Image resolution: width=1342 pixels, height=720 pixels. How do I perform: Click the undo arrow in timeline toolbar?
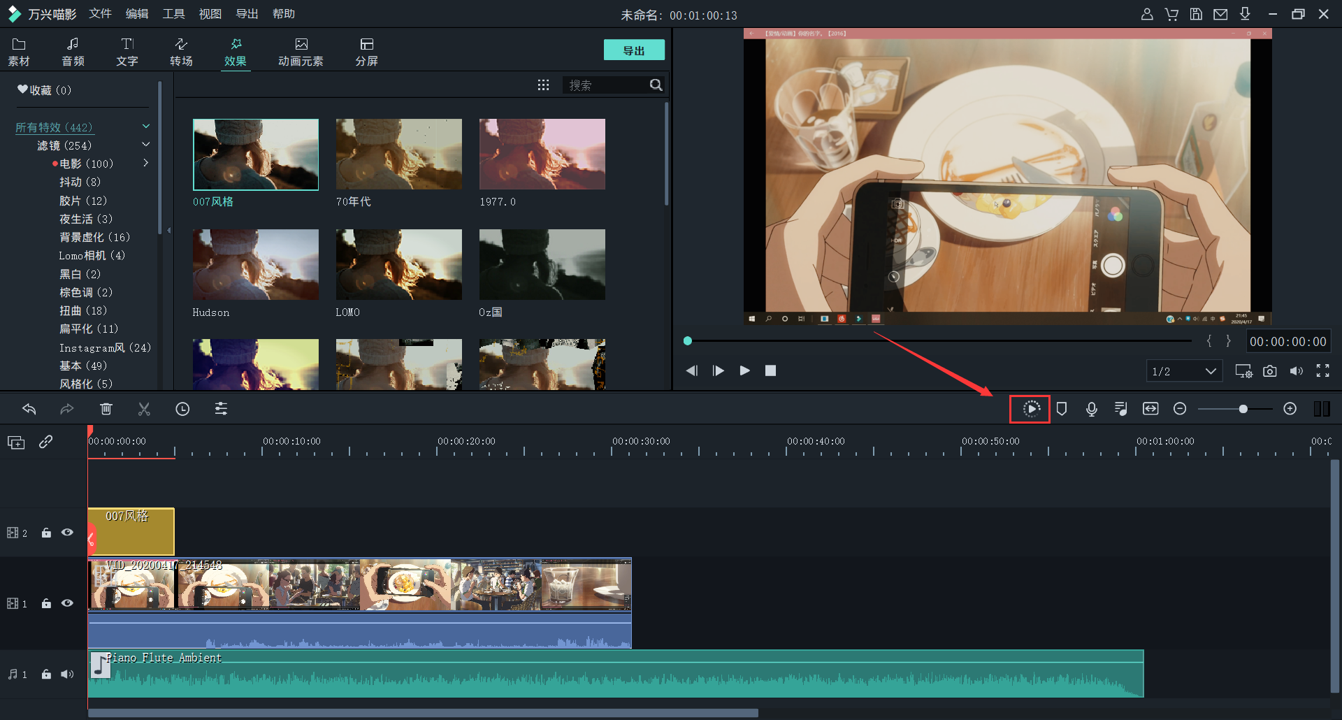pyautogui.click(x=29, y=409)
